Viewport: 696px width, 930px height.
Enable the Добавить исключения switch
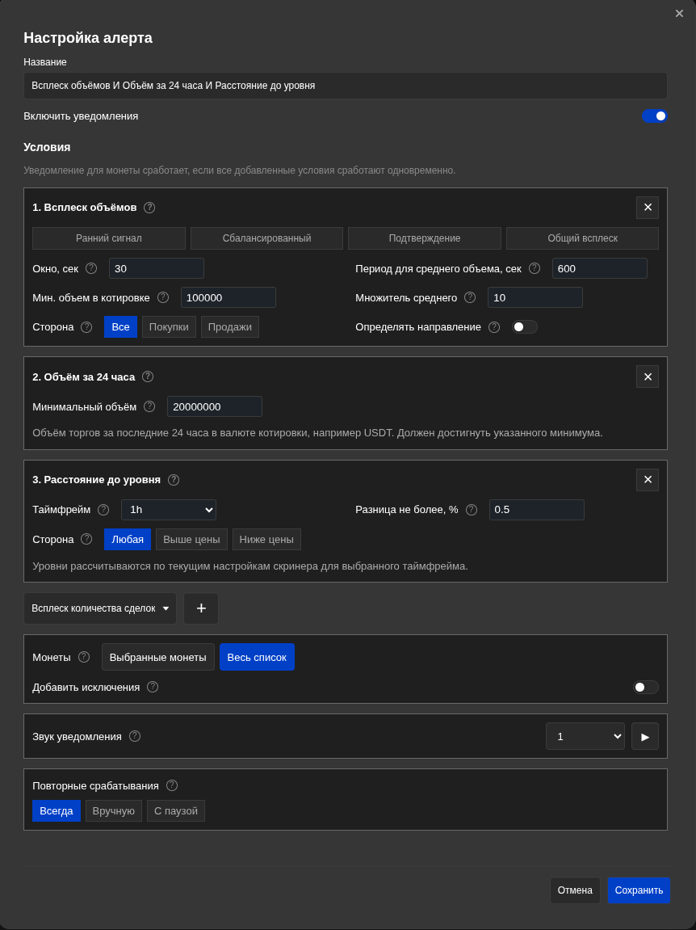click(646, 687)
